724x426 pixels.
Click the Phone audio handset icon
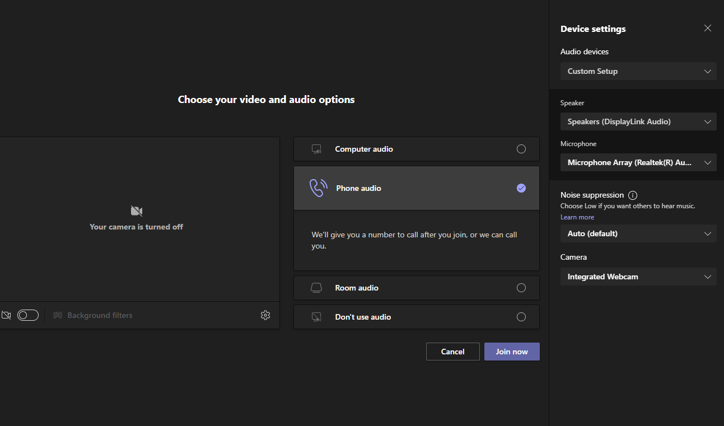(318, 188)
